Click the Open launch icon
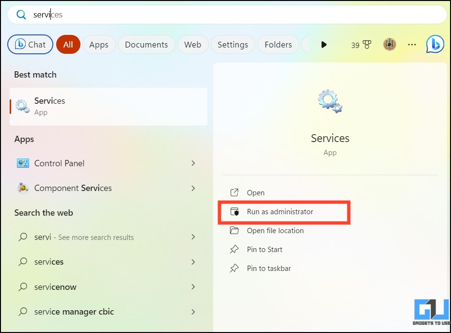451x333 pixels. point(234,192)
